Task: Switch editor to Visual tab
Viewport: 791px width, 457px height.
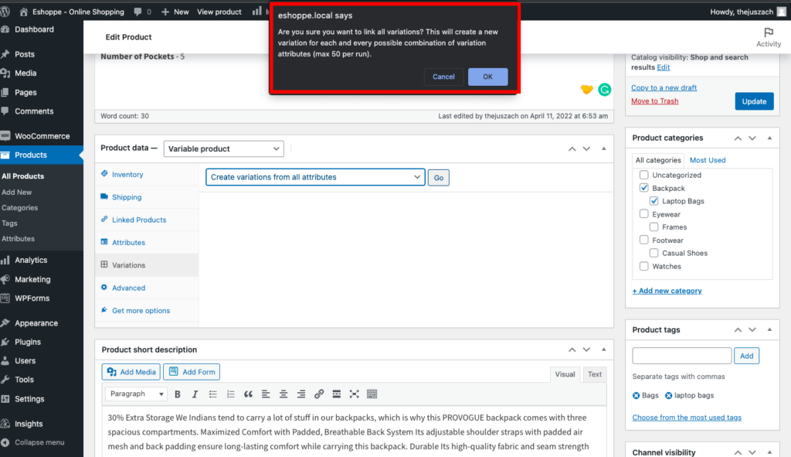Action: coord(565,374)
